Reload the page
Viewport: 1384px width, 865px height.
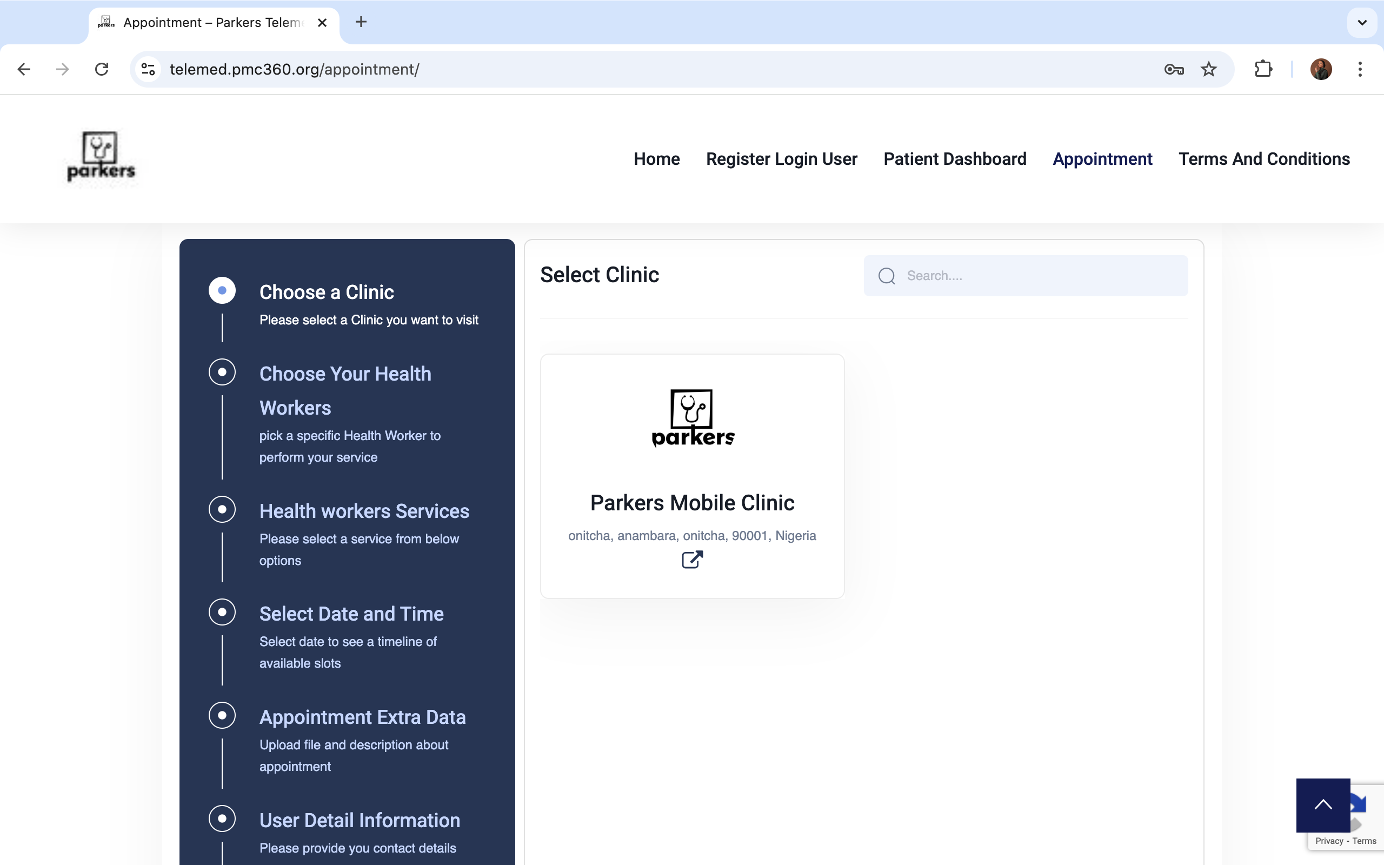pos(101,69)
